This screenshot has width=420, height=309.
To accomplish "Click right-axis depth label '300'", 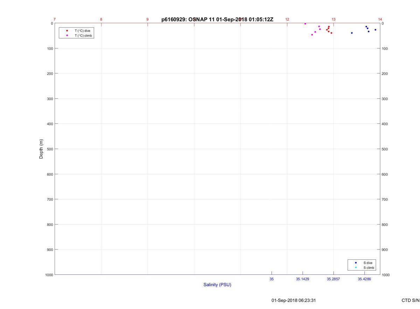I will 385,99.
